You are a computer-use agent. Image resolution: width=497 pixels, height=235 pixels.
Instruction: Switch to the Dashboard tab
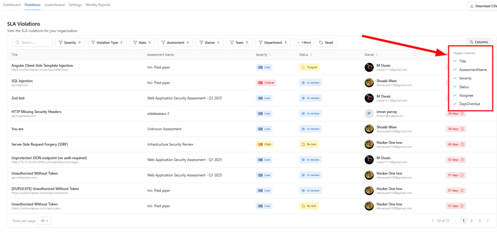(x=12, y=5)
